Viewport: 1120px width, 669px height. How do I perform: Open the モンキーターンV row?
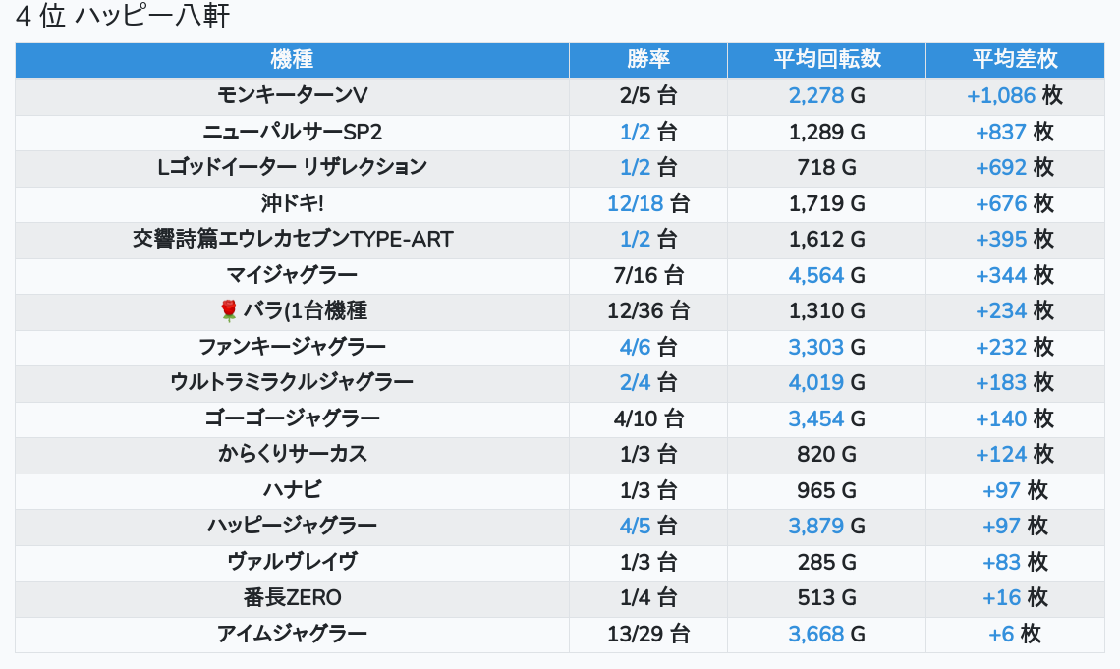(x=560, y=95)
